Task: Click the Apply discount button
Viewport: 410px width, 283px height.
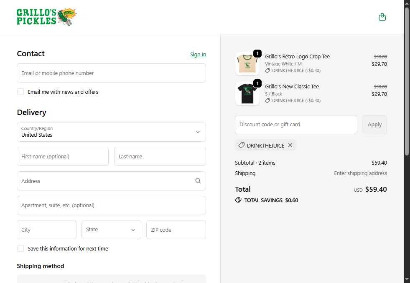Action: click(x=374, y=125)
